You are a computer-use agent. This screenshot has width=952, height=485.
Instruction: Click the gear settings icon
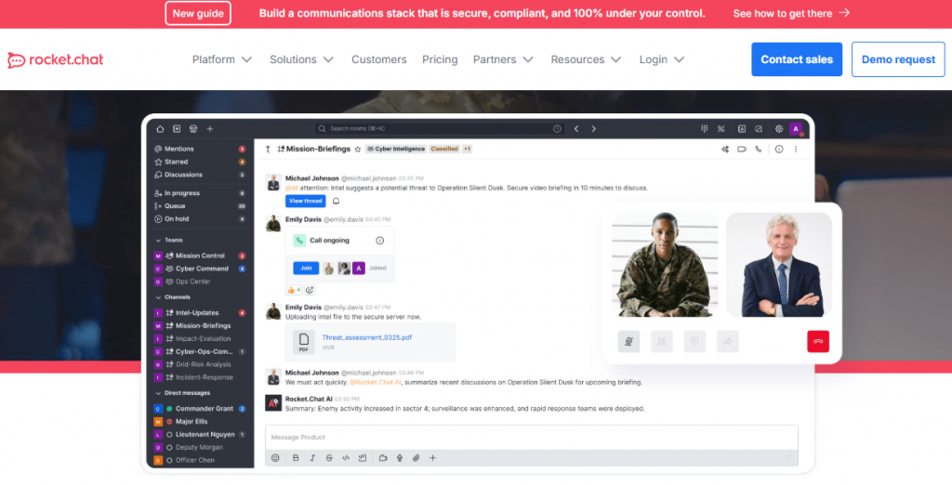click(779, 129)
